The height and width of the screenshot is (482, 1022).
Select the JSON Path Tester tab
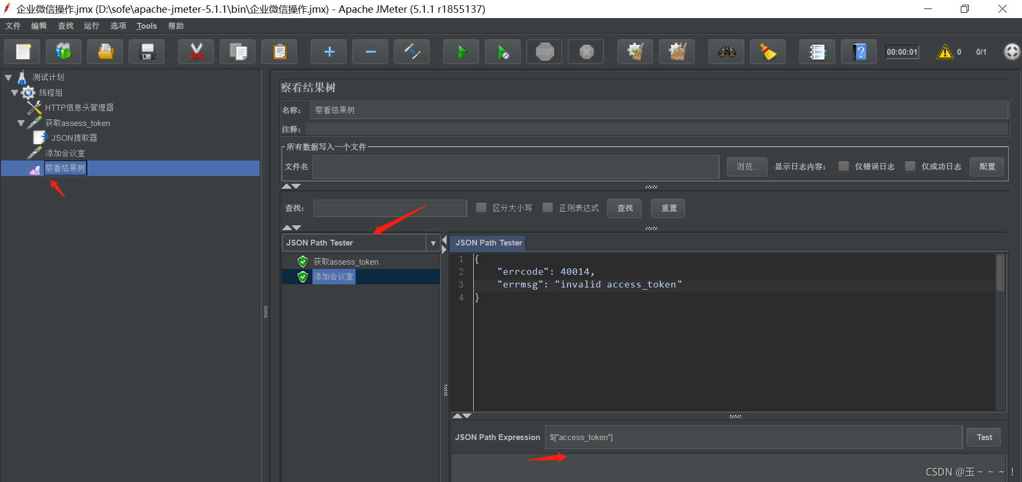pyautogui.click(x=488, y=243)
